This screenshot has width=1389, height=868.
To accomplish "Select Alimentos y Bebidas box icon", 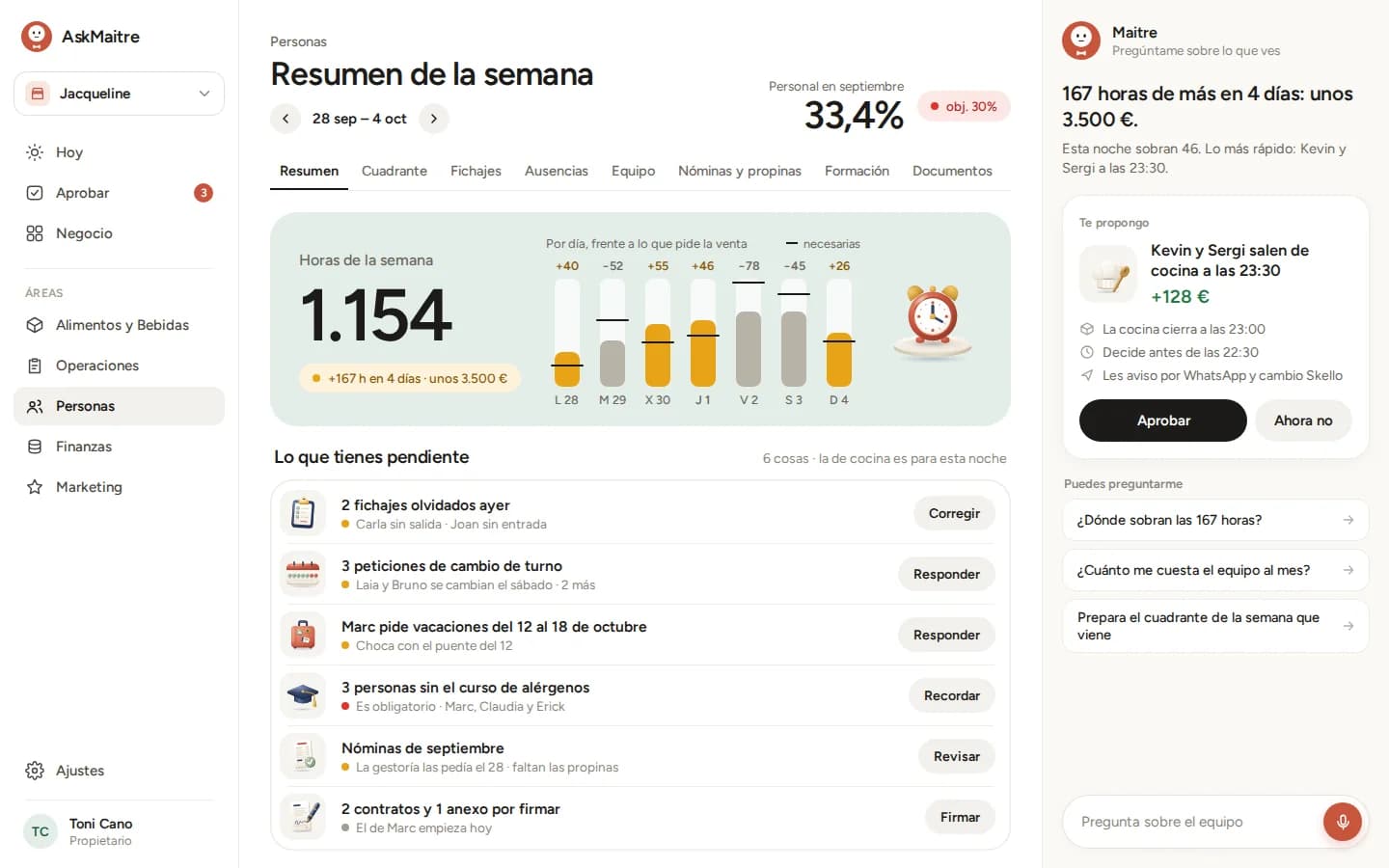I will point(35,325).
